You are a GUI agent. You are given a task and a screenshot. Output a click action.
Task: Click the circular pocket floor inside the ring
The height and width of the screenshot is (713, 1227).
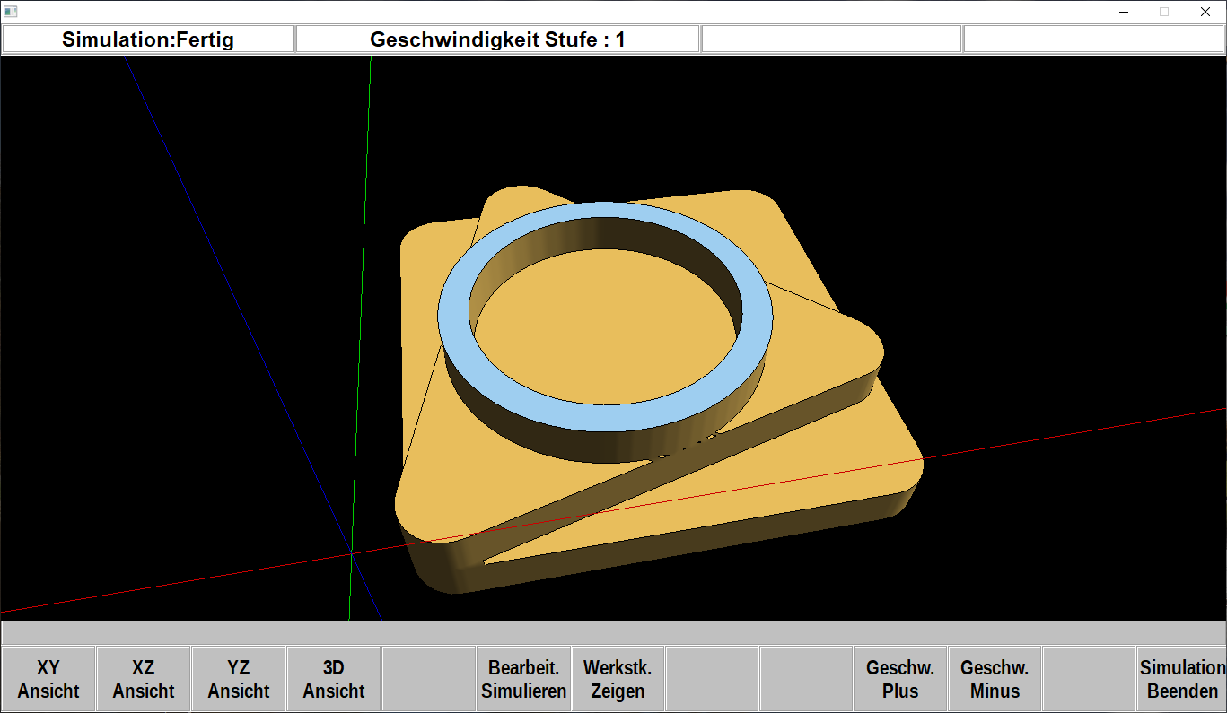click(601, 359)
